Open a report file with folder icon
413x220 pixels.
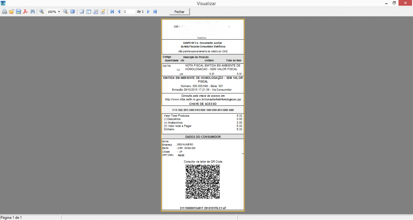click(x=11, y=12)
